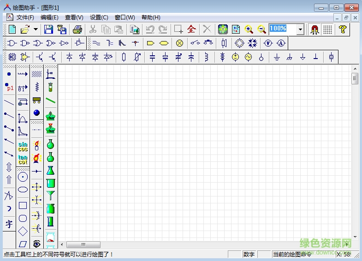Select all with red 全 icon
Viewport: 362px width, 261px height.
(x=191, y=30)
